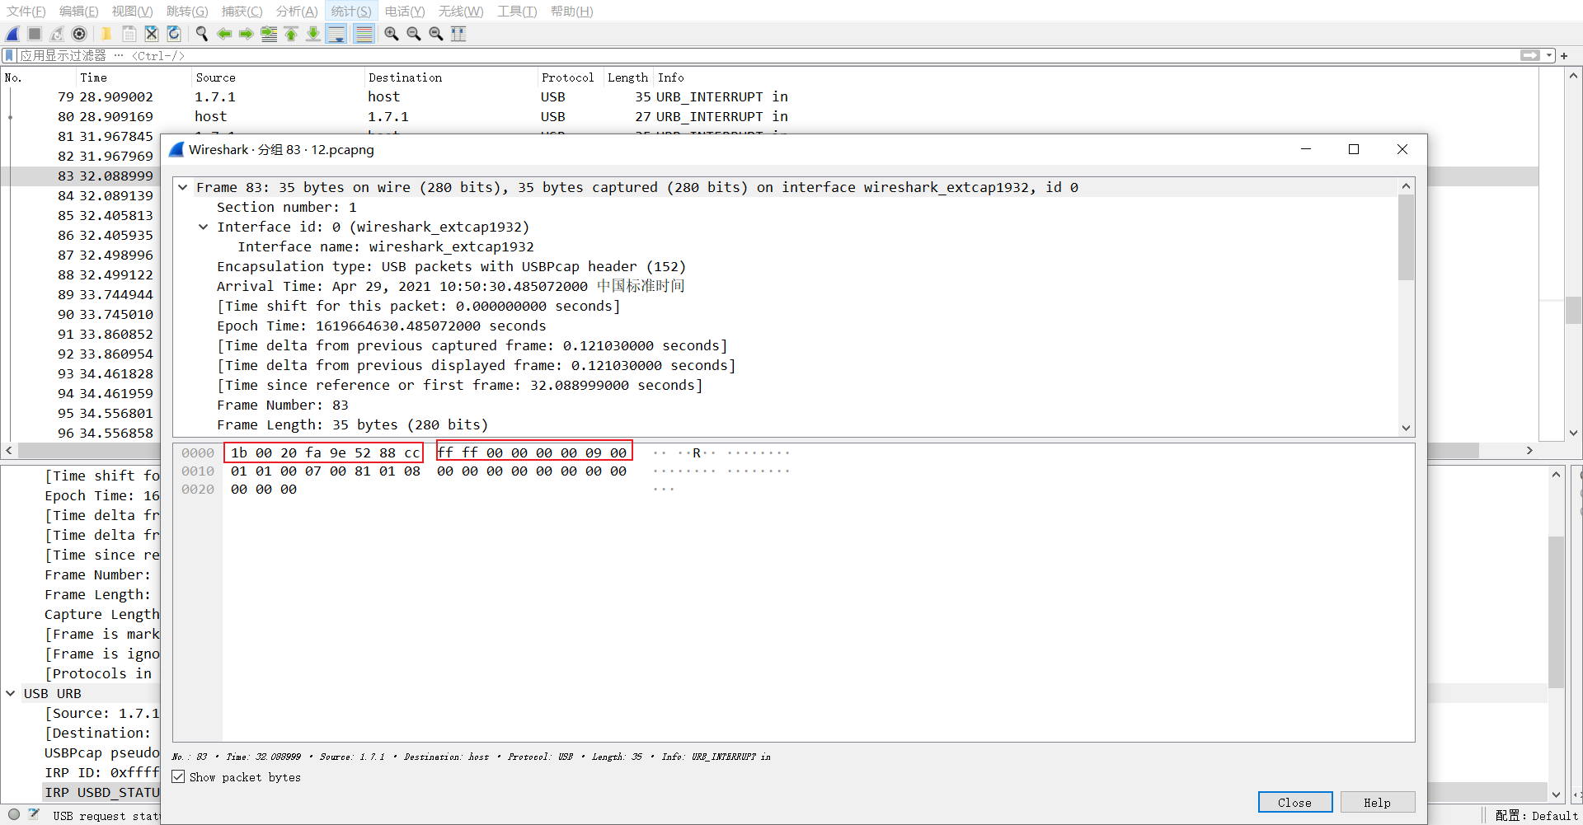Select the start capture shark-fin icon
Screen dimensions: 1583x825
tap(12, 34)
